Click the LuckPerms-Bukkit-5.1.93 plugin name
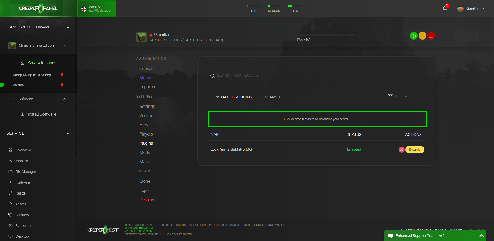The height and width of the screenshot is (241, 494). [231, 149]
